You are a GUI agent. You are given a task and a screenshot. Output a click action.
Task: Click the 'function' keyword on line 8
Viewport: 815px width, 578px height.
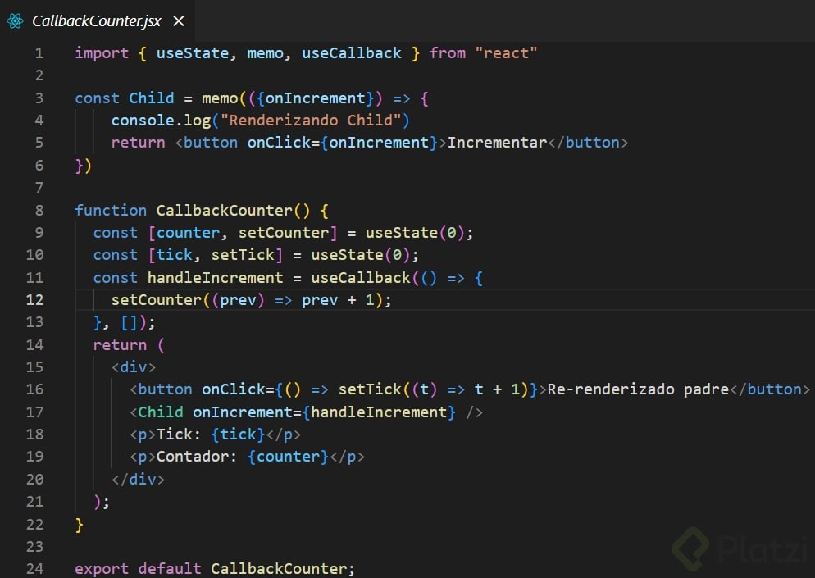click(111, 211)
